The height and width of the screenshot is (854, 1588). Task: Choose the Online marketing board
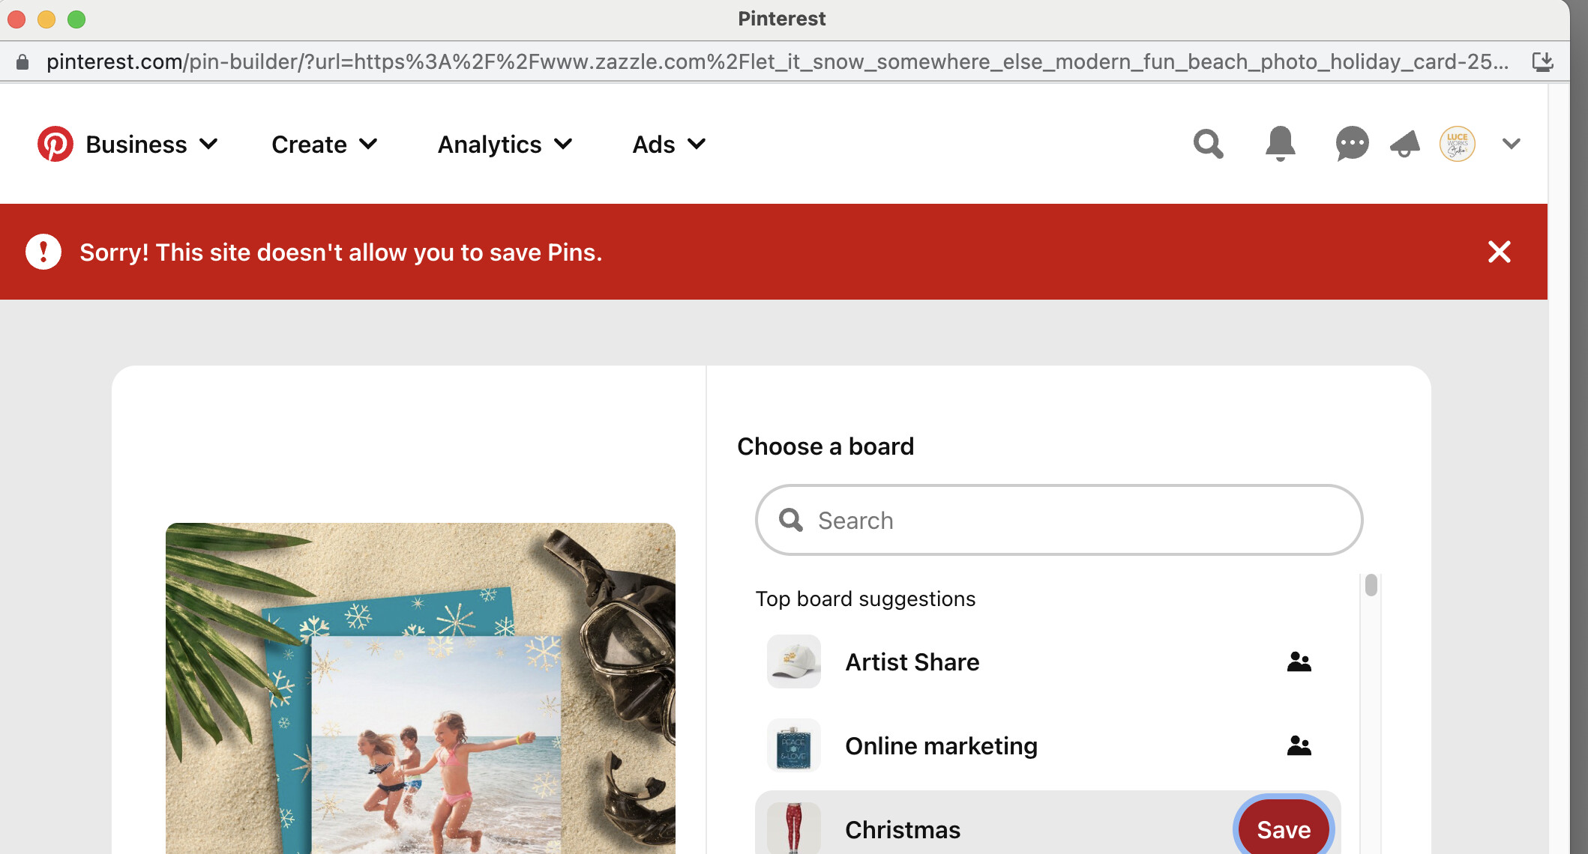(1048, 745)
